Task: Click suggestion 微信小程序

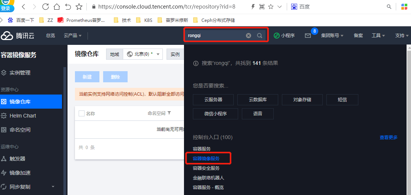Action: pyautogui.click(x=216, y=114)
